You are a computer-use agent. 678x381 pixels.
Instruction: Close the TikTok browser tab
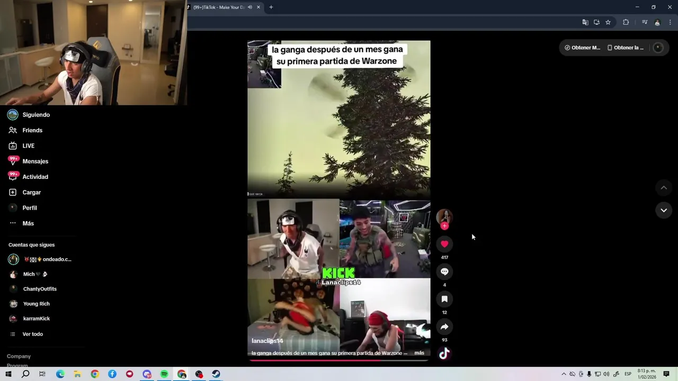click(258, 7)
